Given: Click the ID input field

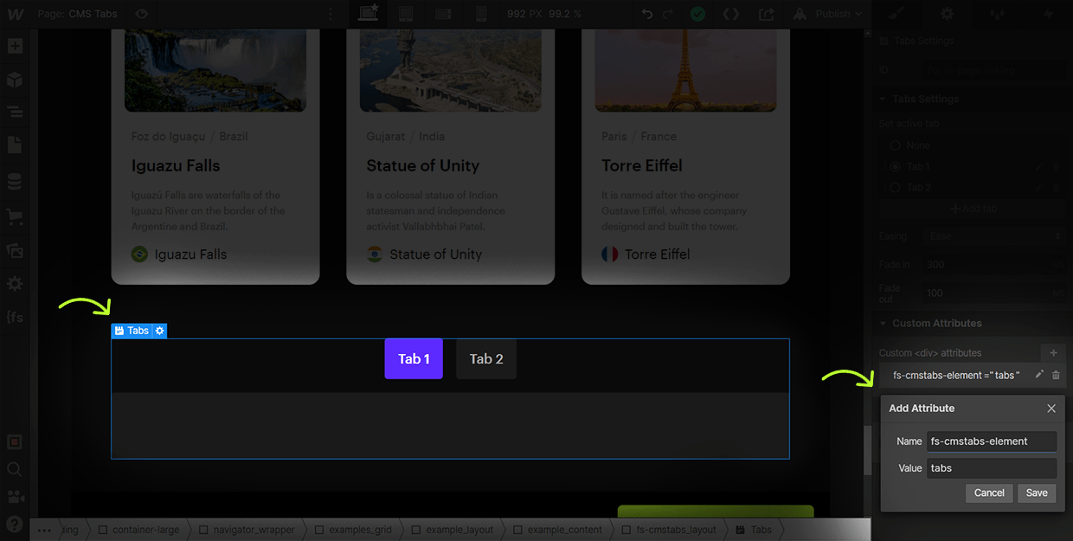Looking at the screenshot, I should click(x=993, y=71).
